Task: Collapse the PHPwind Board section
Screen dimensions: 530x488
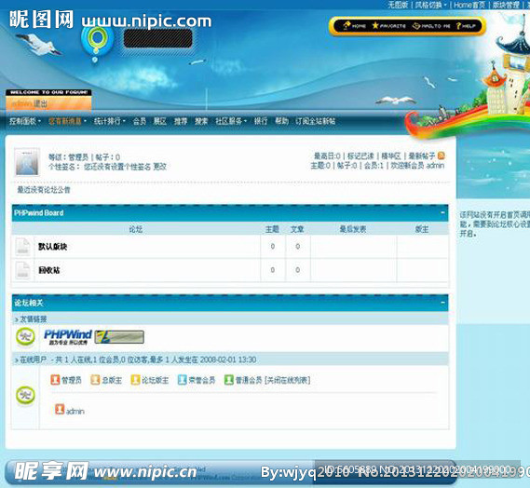Action: (442, 212)
